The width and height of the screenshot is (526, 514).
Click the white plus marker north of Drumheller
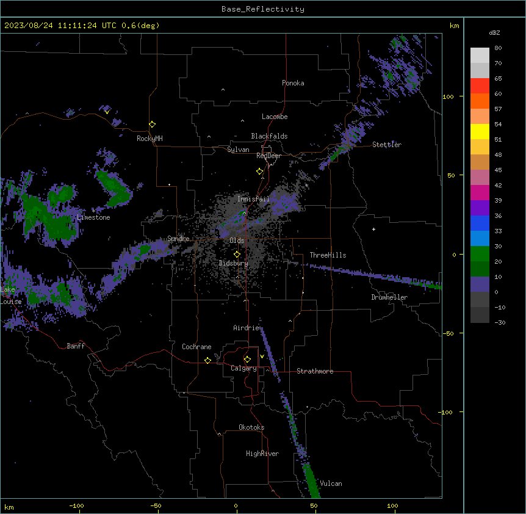(x=373, y=229)
